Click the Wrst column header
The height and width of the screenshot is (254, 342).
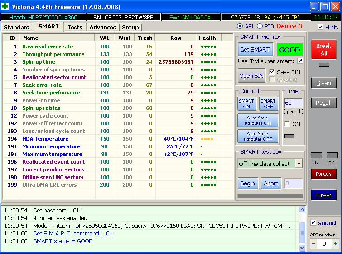click(125, 38)
